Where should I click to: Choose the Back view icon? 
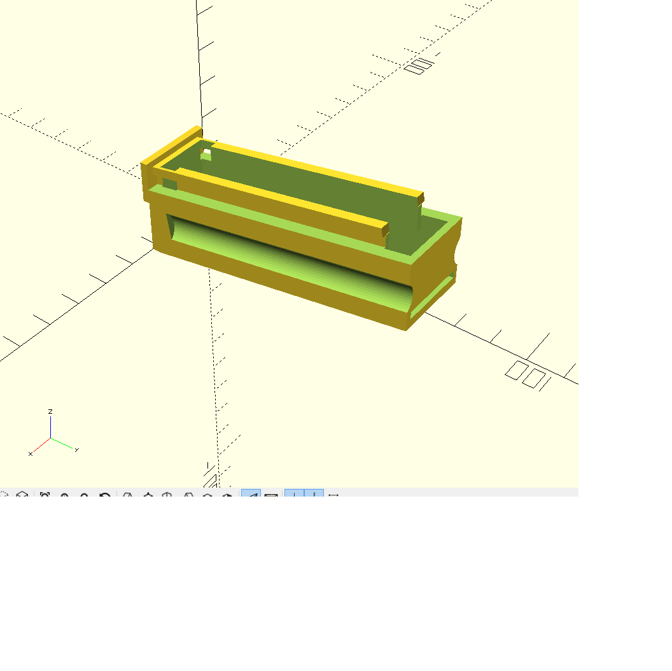(x=227, y=495)
